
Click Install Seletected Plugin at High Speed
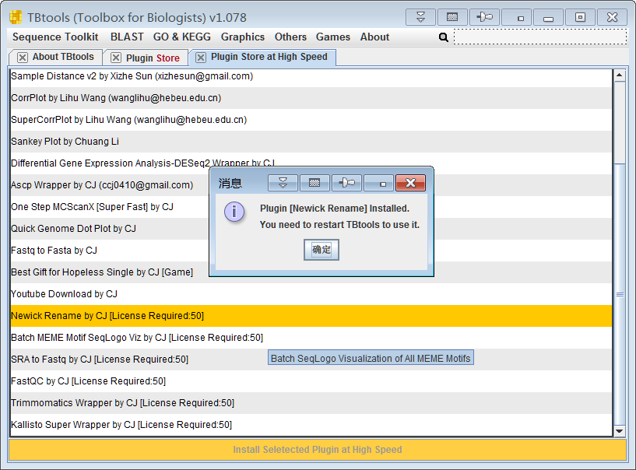pyautogui.click(x=318, y=450)
